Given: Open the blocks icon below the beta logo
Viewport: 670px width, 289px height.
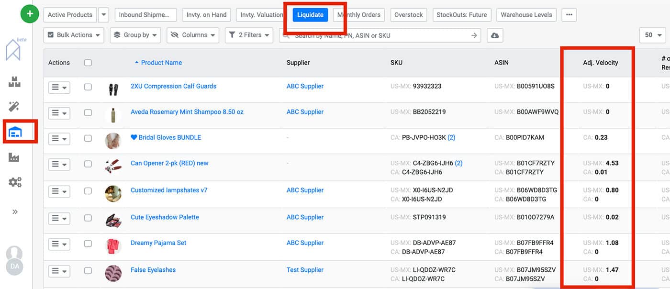Looking at the screenshot, I should [14, 81].
